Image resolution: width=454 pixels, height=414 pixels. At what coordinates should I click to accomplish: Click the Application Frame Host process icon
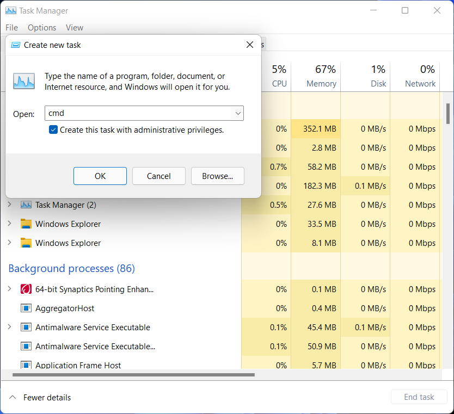coord(26,365)
